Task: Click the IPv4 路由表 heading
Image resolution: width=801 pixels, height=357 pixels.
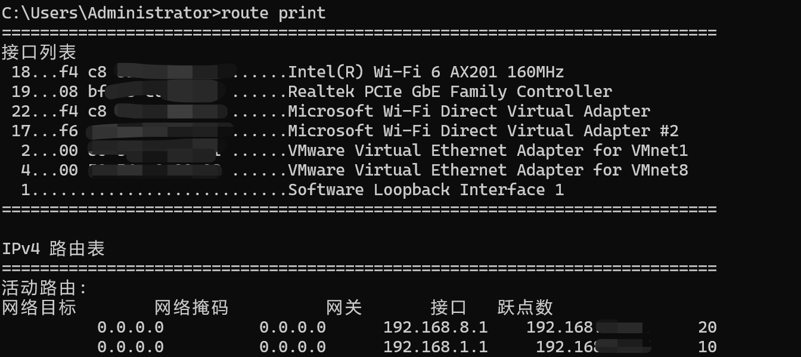Action: click(x=53, y=249)
